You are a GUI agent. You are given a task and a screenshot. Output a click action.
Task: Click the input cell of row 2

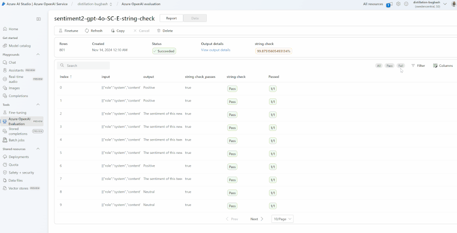[121, 114]
